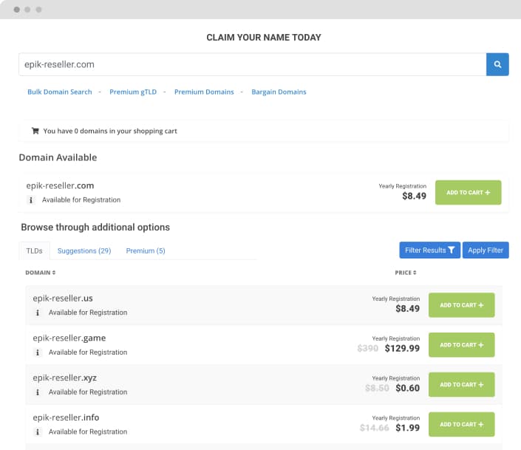Viewport: 521px width, 450px height.
Task: Sort results by the PRICE column
Action: (406, 273)
